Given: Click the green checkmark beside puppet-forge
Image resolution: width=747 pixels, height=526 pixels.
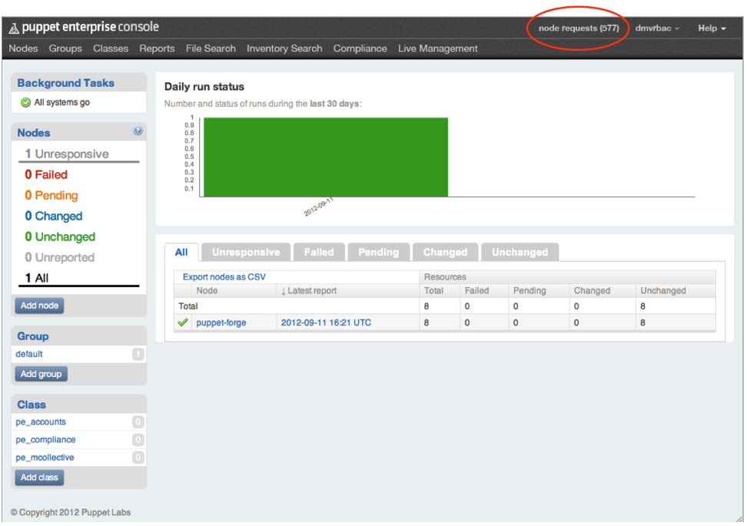Looking at the screenshot, I should [x=183, y=323].
